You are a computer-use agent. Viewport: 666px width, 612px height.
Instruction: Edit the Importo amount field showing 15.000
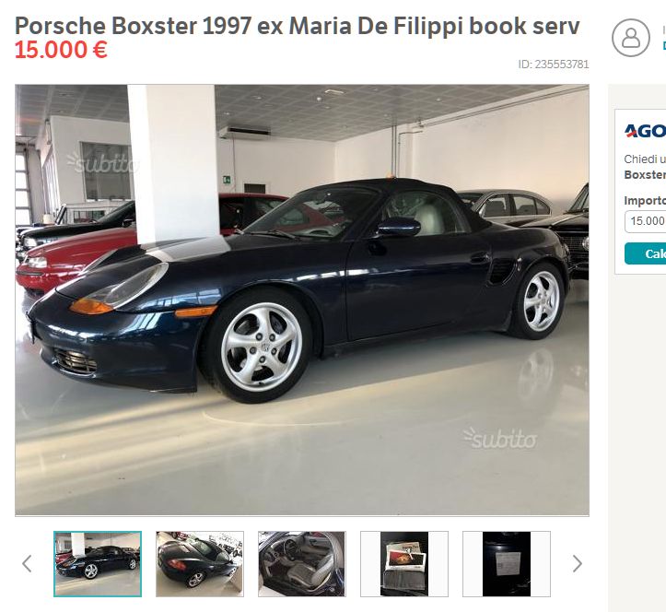pyautogui.click(x=646, y=221)
